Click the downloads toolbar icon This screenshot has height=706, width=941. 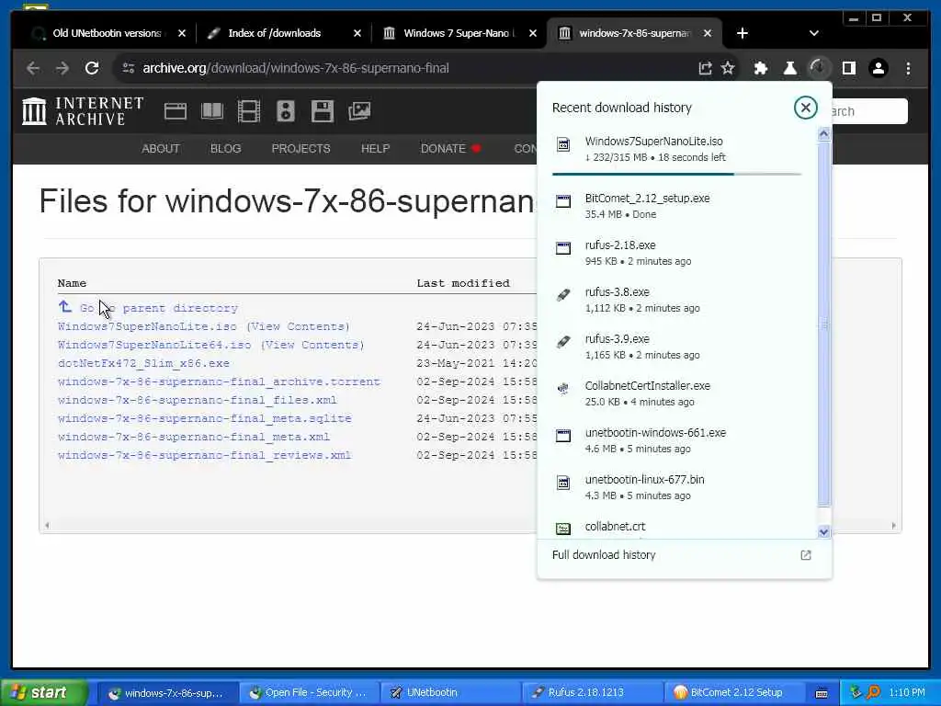(819, 68)
